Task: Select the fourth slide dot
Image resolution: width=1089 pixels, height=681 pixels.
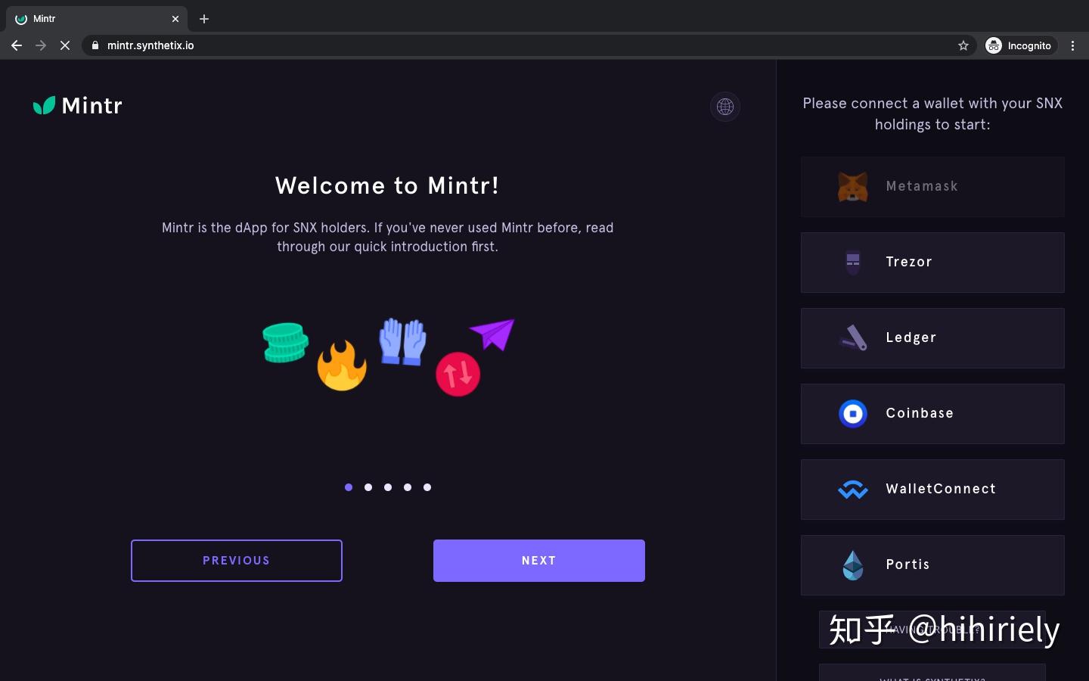Action: [x=408, y=487]
